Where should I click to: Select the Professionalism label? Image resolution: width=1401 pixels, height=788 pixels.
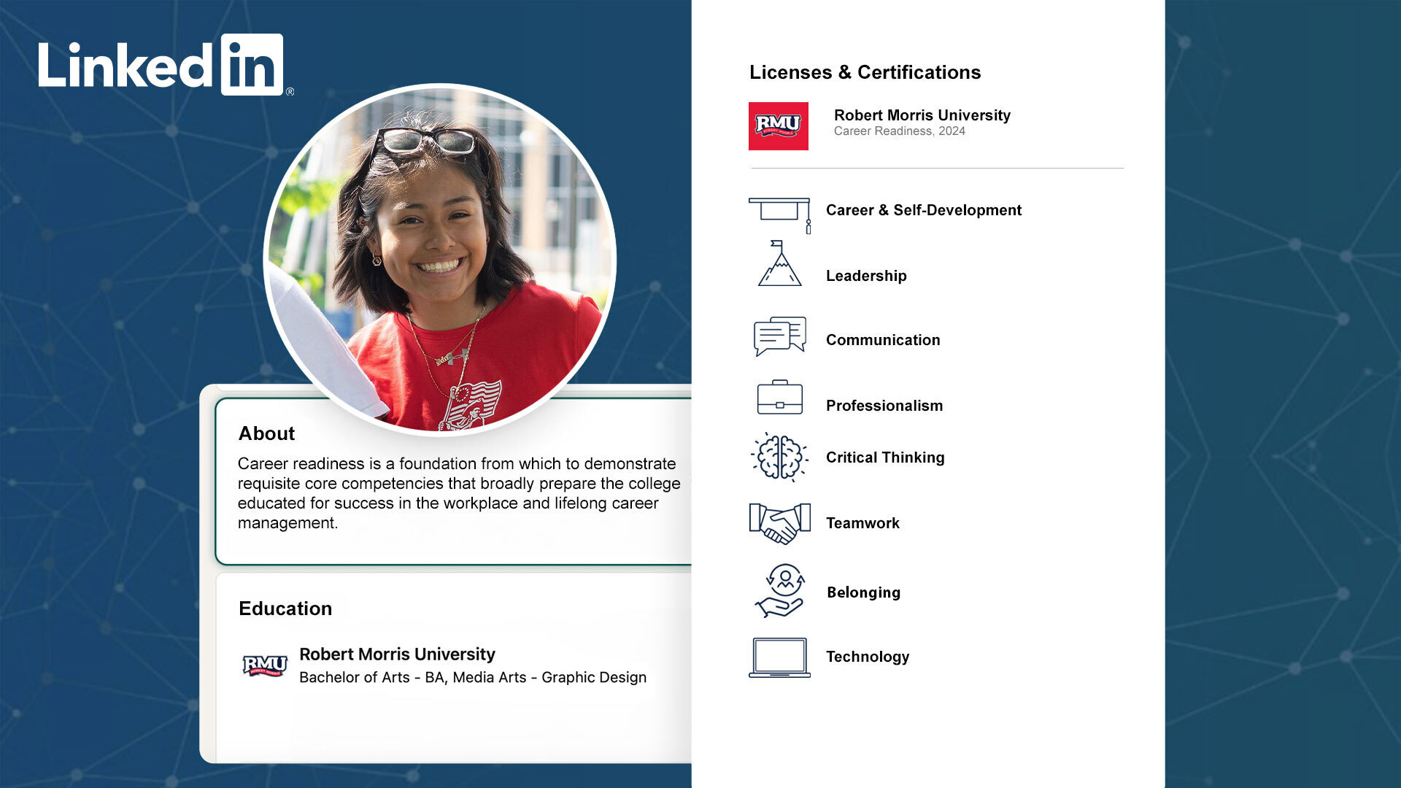pos(884,406)
